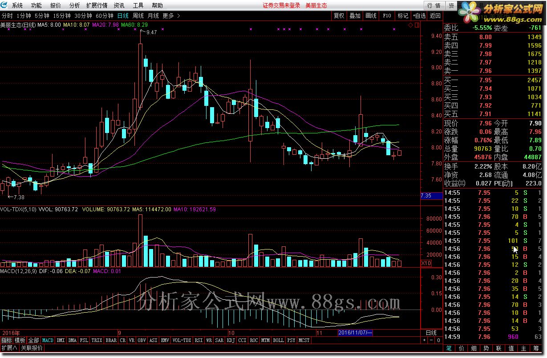Click the 画线 draw-line button
Image resolution: width=547 pixels, height=358 pixels.
[x=371, y=16]
